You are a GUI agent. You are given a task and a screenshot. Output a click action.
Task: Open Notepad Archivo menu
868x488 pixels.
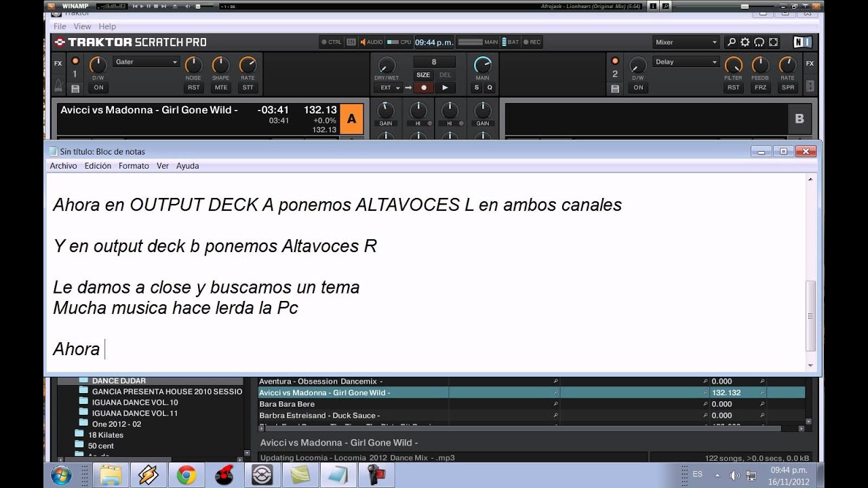click(63, 166)
